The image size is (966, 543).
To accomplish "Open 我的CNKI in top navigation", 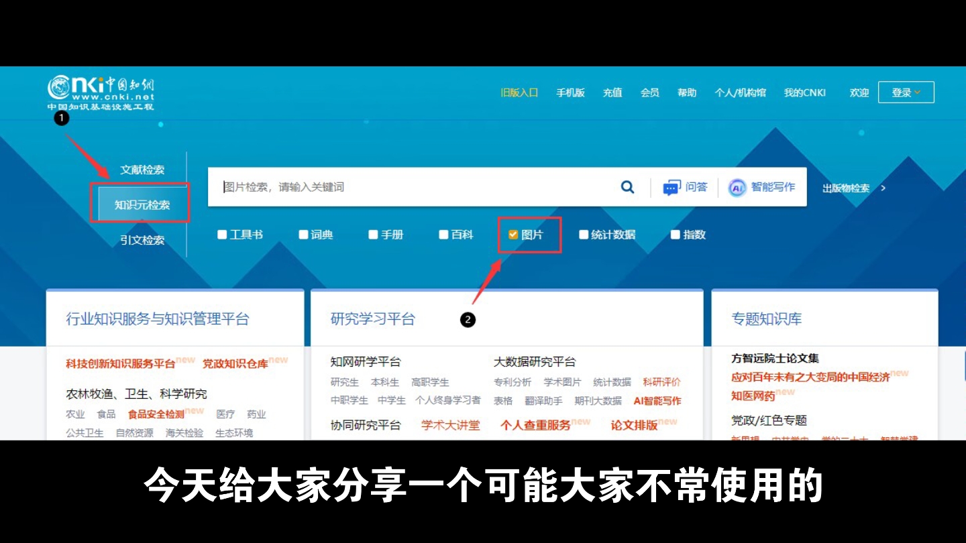I will pos(805,93).
